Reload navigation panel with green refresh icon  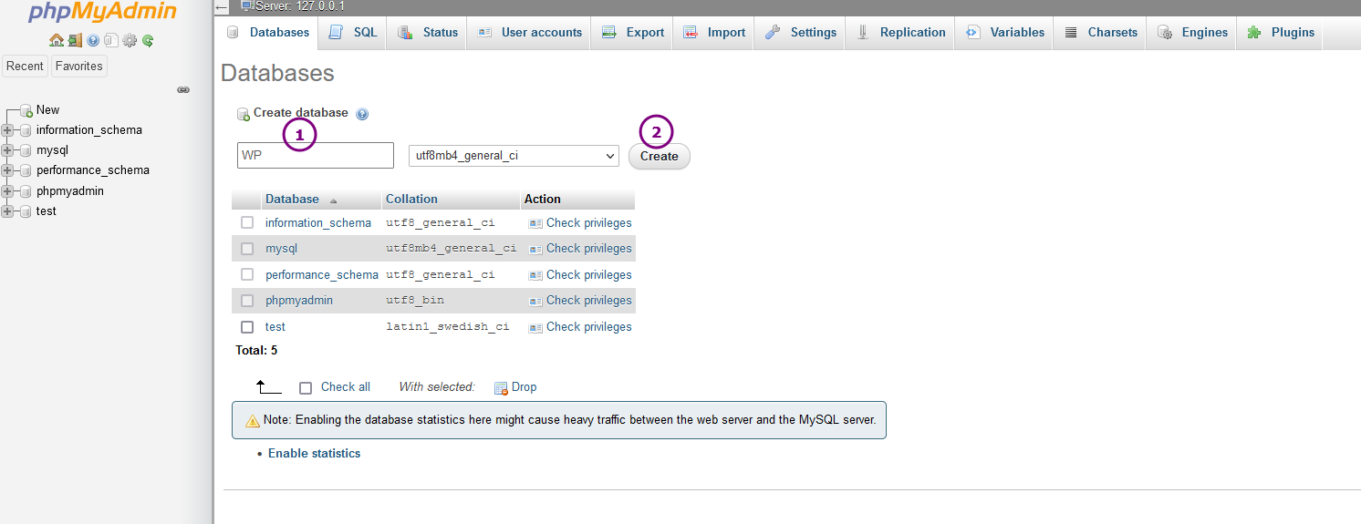[148, 40]
